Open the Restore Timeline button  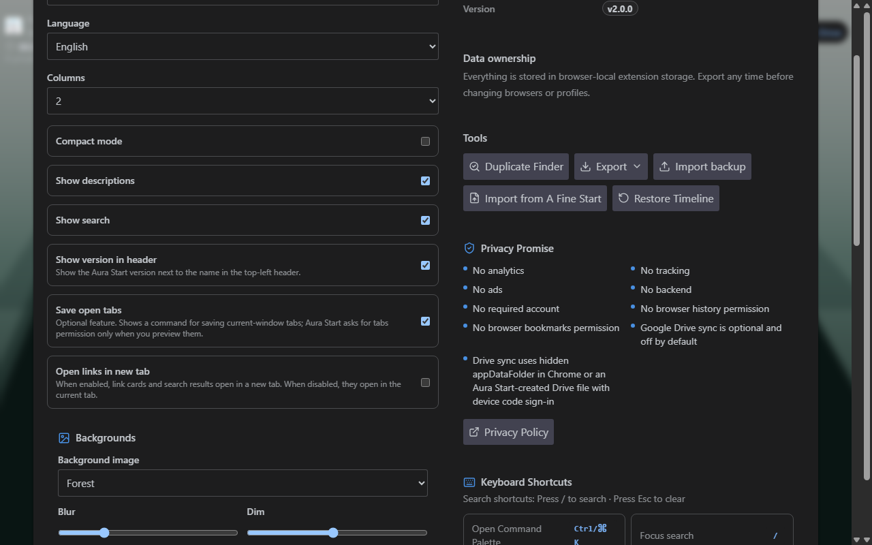(666, 198)
